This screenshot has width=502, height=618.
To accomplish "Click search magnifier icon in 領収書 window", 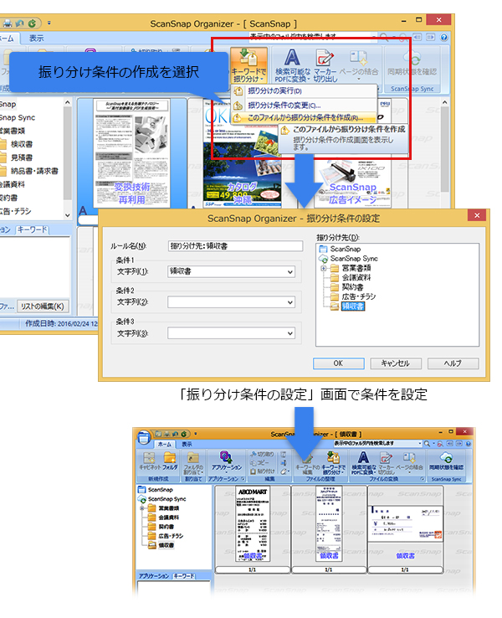I will [427, 444].
